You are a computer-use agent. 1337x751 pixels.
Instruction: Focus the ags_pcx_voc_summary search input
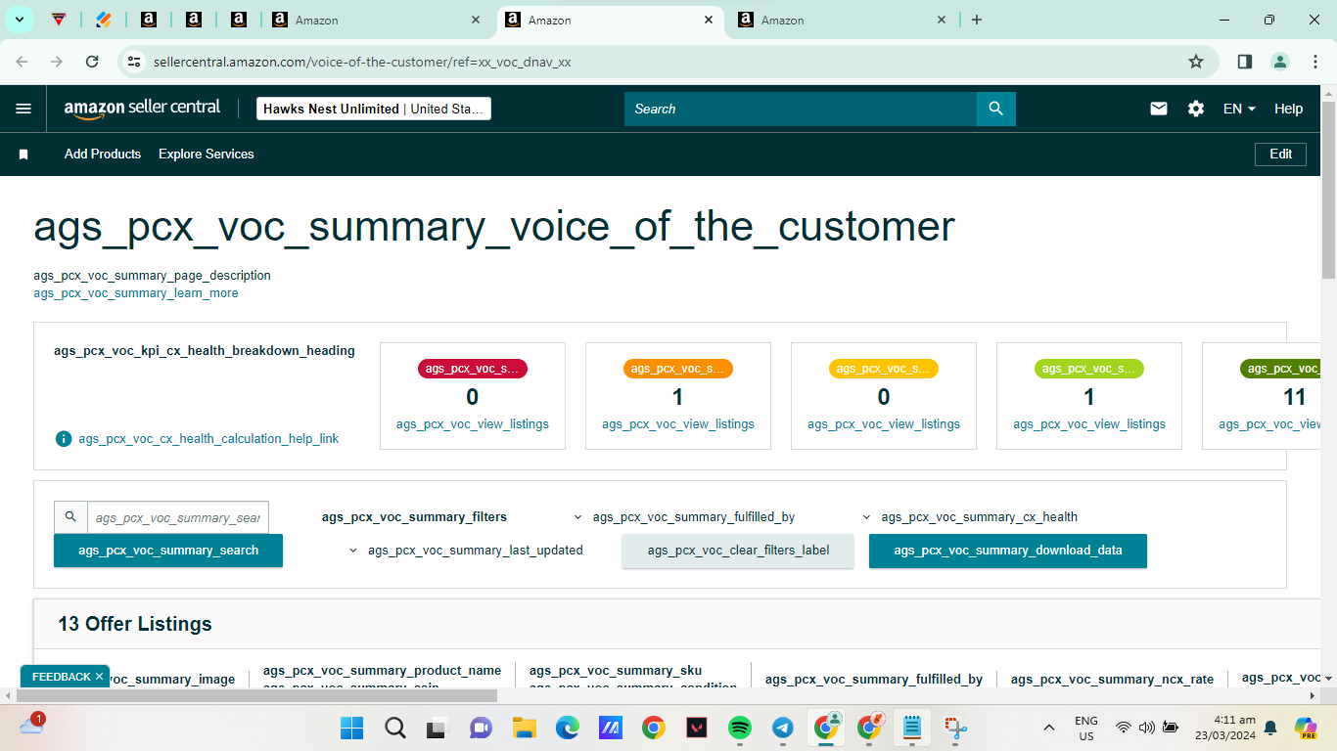(177, 517)
